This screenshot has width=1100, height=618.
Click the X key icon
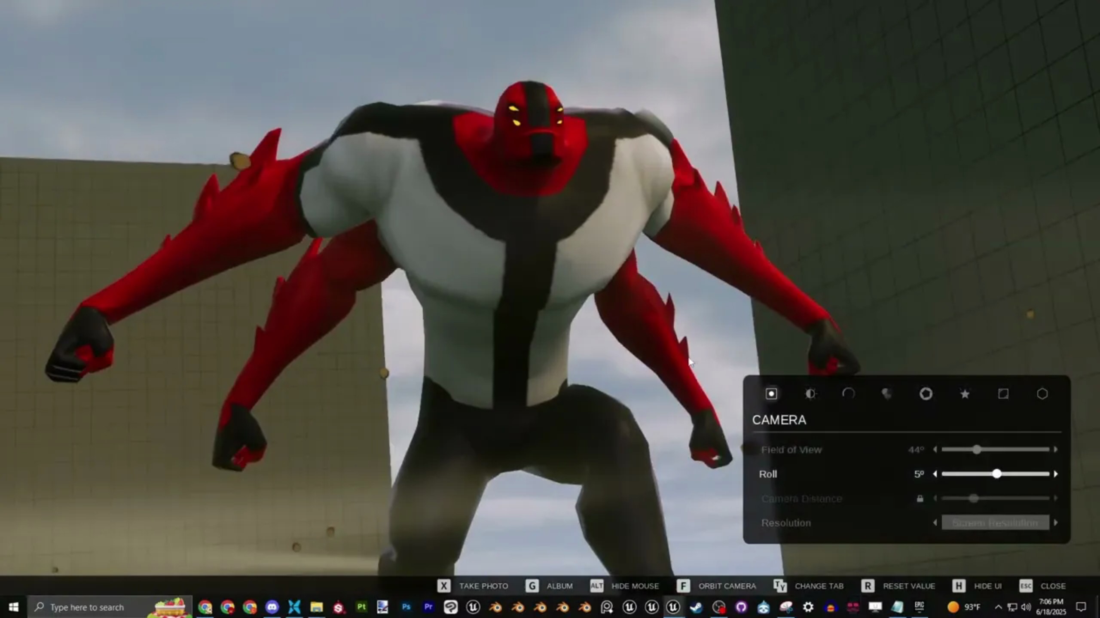(444, 586)
